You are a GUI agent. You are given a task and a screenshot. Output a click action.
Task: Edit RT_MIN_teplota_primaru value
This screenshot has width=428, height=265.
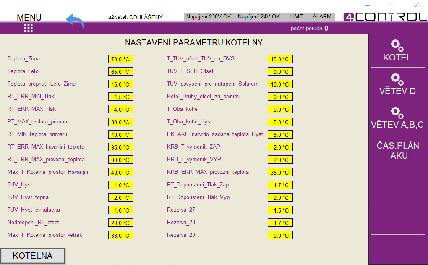pos(121,134)
